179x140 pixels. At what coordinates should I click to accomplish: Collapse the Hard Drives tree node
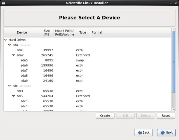point(6,40)
